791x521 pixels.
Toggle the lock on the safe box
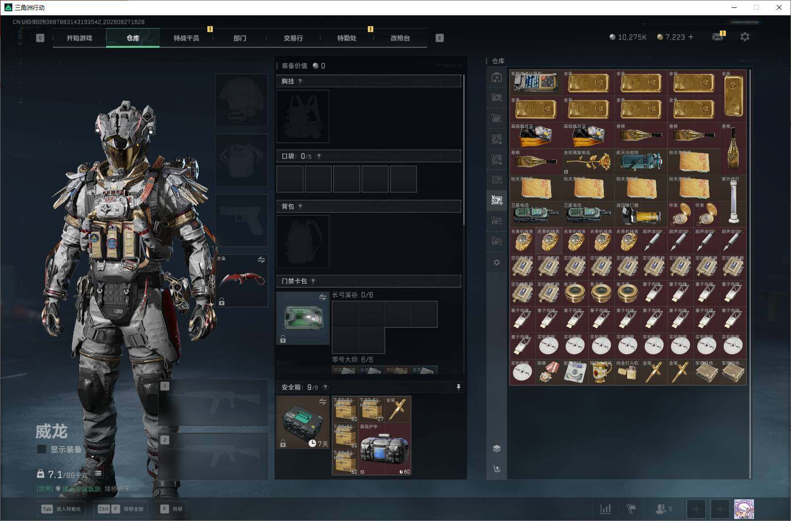pos(283,444)
